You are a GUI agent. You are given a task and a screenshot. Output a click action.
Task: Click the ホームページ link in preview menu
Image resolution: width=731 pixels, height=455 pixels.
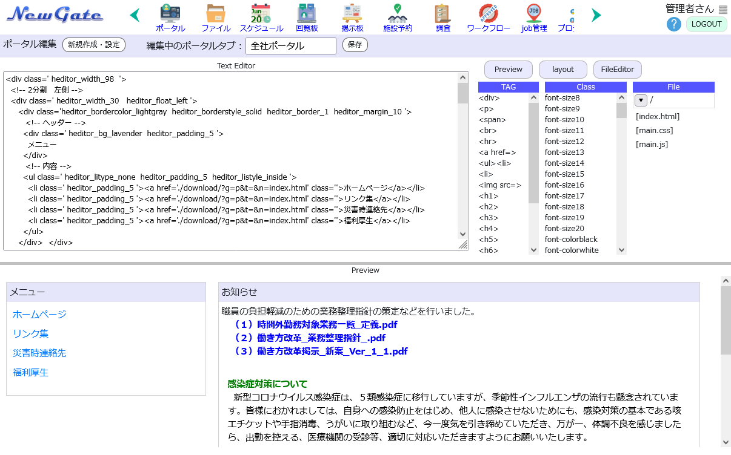pyautogui.click(x=39, y=314)
